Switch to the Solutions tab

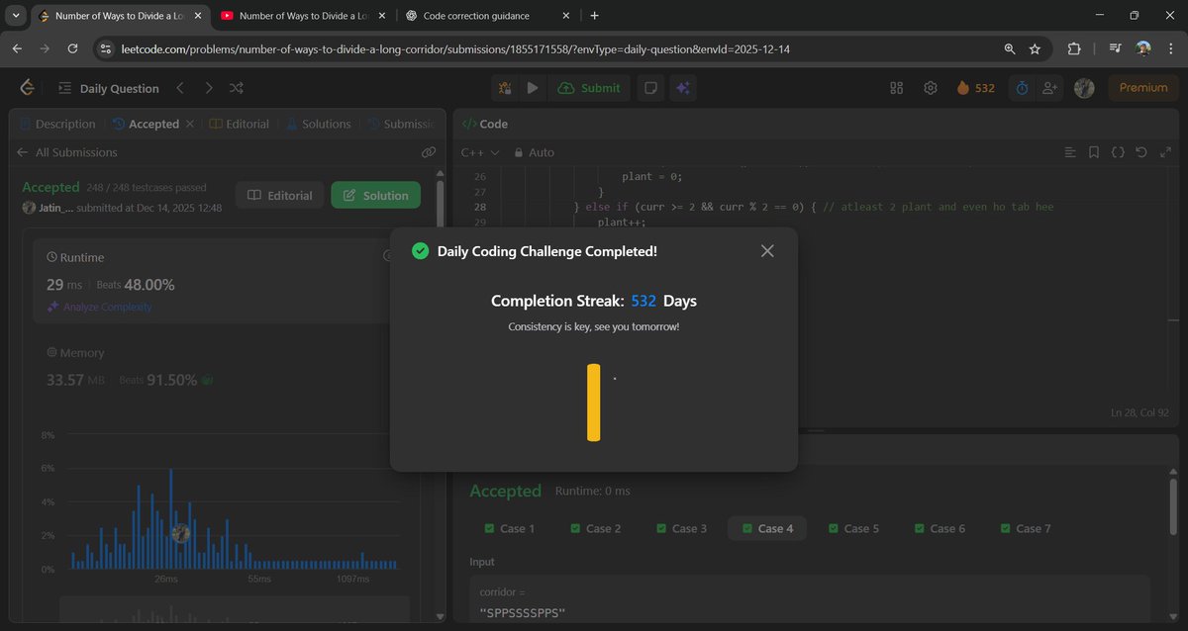(319, 124)
